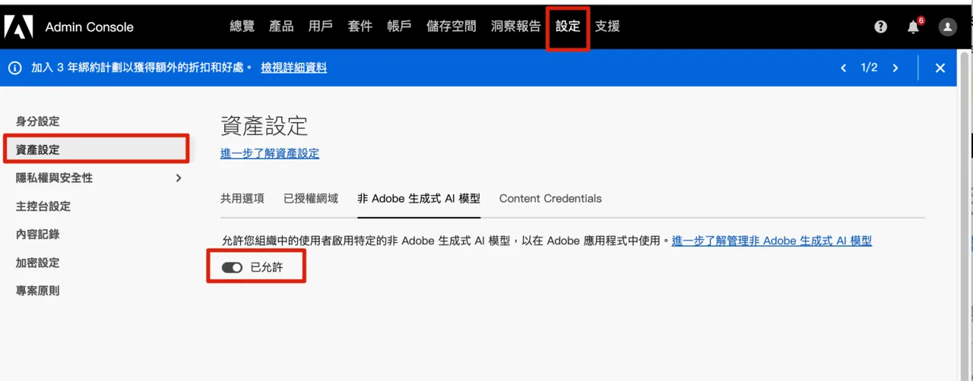This screenshot has height=381, width=973.
Task: Go to previous banner message arrow
Action: (x=843, y=68)
